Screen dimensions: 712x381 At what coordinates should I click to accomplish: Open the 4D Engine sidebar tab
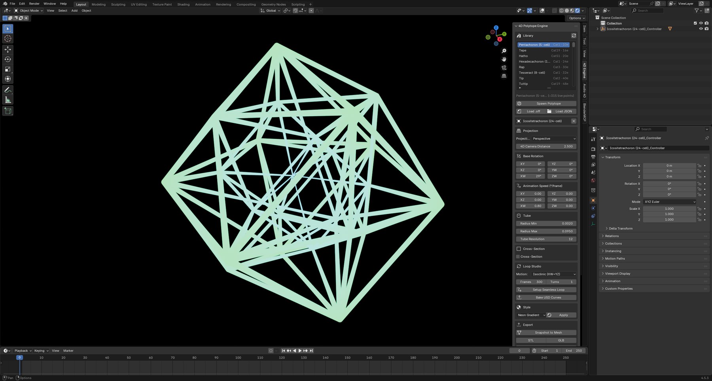click(x=584, y=70)
